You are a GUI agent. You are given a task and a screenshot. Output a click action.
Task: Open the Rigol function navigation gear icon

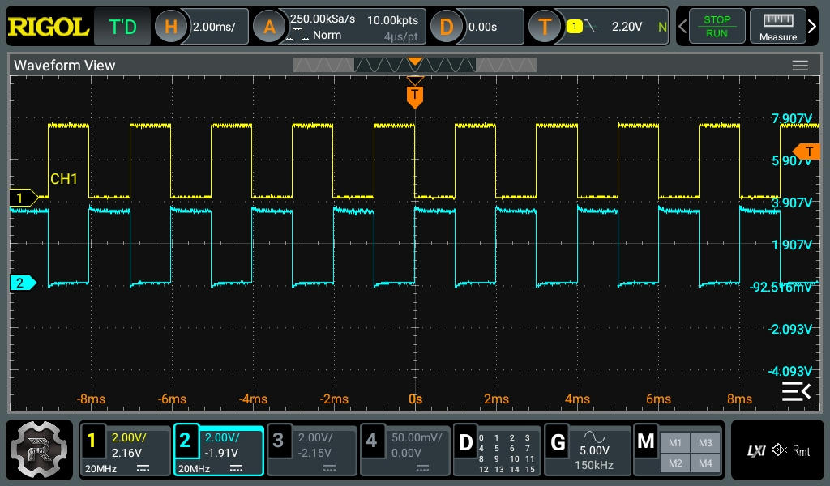pos(41,450)
